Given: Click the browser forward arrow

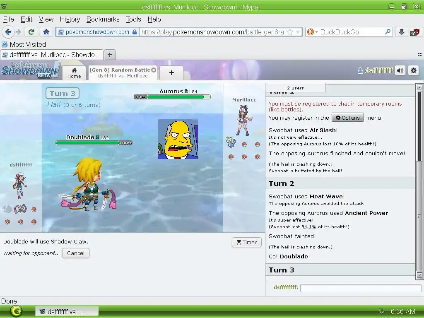Looking at the screenshot, I should click(x=18, y=32).
